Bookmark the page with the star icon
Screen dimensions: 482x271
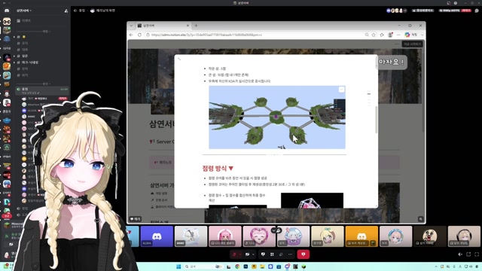pos(374,35)
